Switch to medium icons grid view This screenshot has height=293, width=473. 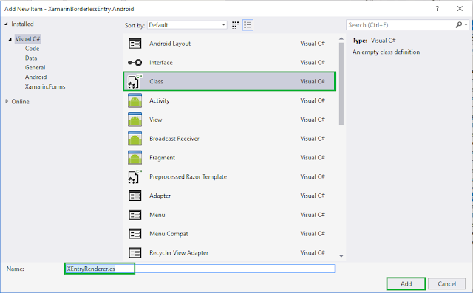tap(235, 25)
